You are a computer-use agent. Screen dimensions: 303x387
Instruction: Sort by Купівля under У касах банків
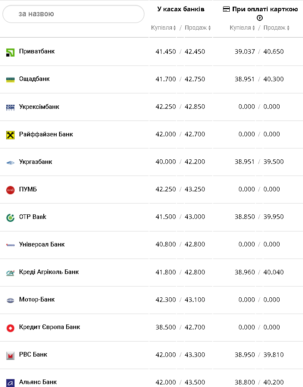(x=164, y=28)
